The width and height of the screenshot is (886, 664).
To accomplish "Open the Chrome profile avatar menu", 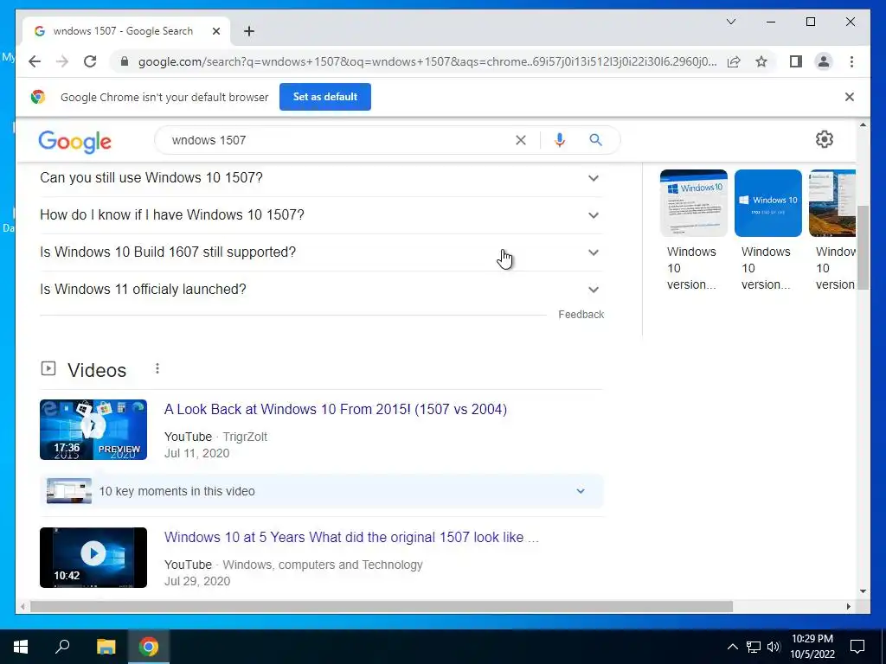I will click(824, 61).
